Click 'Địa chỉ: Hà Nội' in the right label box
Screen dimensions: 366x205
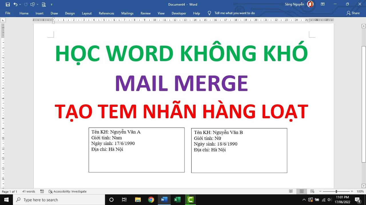coord(210,150)
